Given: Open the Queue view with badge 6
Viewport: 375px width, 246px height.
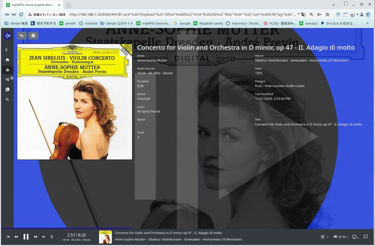Looking at the screenshot, I should click(7, 79).
